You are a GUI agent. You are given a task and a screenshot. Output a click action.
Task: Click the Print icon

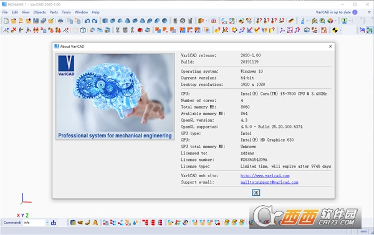60,21
